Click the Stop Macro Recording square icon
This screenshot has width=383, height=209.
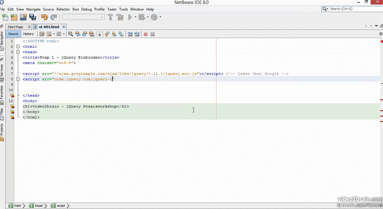click(x=153, y=34)
